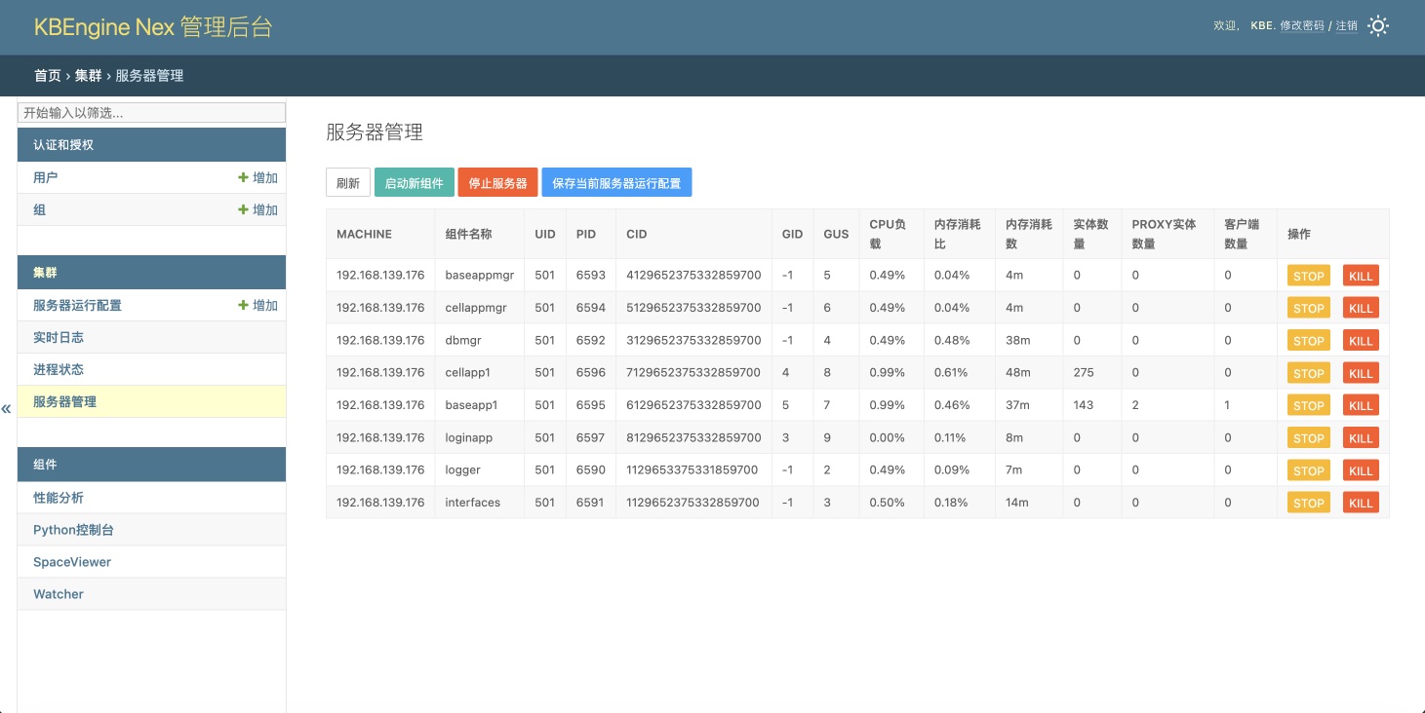Kill the dbmgr process
This screenshot has height=713, width=1425.
pyautogui.click(x=1361, y=341)
